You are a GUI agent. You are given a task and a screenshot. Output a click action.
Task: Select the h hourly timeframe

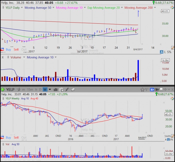point(36,90)
